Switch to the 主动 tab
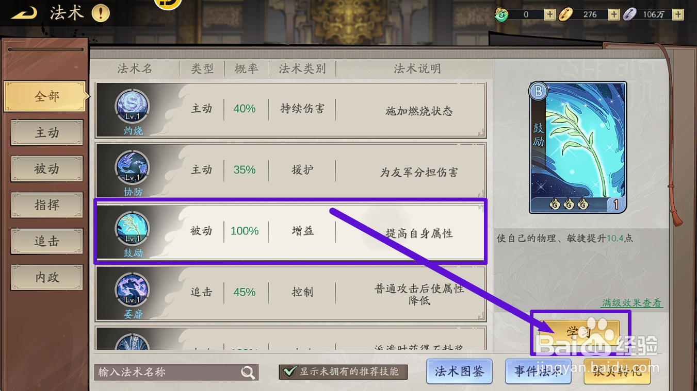 click(47, 133)
